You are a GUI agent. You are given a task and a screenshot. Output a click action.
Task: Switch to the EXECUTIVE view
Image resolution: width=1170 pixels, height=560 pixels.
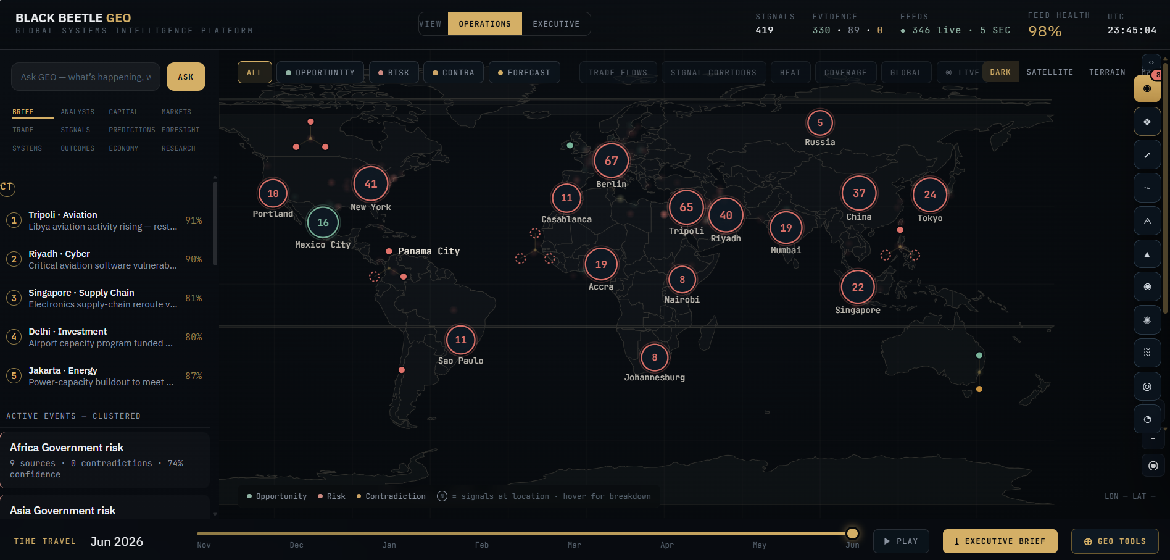coord(556,23)
